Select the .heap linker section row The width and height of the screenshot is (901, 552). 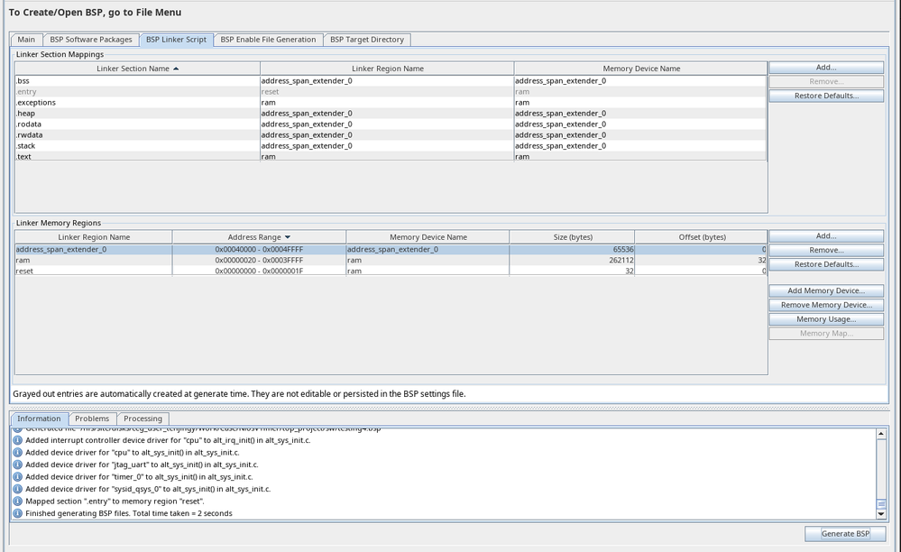(137, 114)
